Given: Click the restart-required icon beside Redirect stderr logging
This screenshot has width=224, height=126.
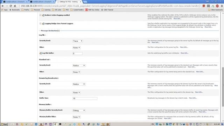Looking at the screenshot, I should [x=43, y=15].
